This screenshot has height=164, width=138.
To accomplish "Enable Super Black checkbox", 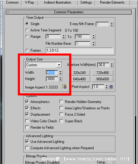I will pyautogui.click(x=61, y=121).
